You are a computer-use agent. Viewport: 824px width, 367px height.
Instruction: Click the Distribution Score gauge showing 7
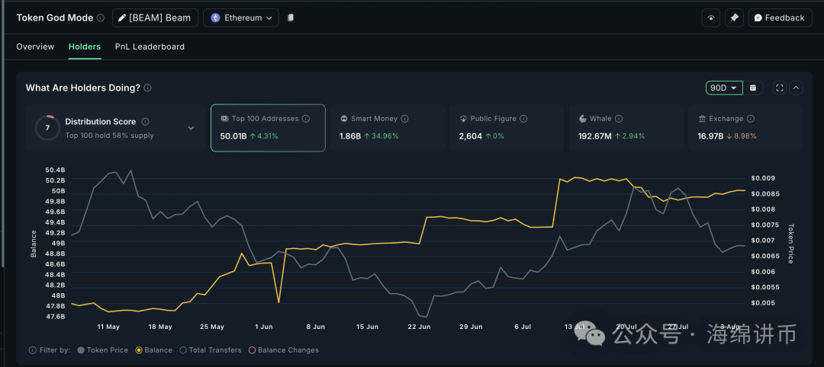48,128
